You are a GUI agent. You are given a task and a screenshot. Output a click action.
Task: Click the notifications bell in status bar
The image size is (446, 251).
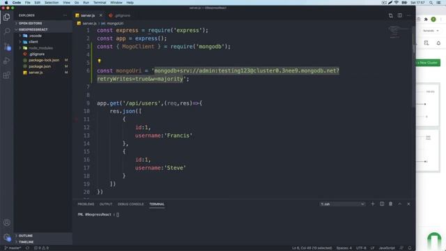click(410, 248)
